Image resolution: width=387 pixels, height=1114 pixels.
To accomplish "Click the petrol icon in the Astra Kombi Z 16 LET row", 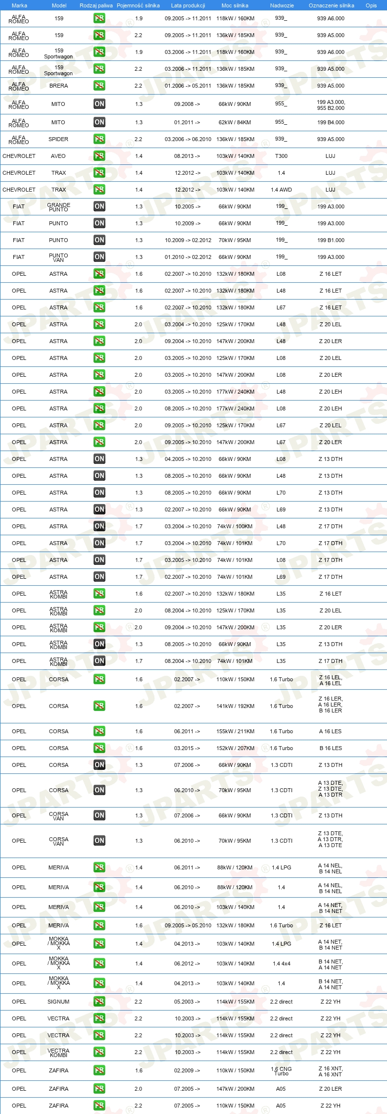I will tap(99, 594).
